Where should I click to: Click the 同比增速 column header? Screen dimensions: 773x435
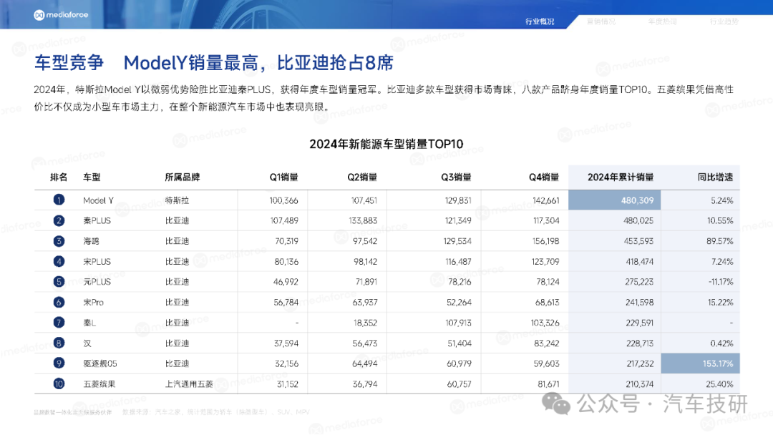(715, 177)
